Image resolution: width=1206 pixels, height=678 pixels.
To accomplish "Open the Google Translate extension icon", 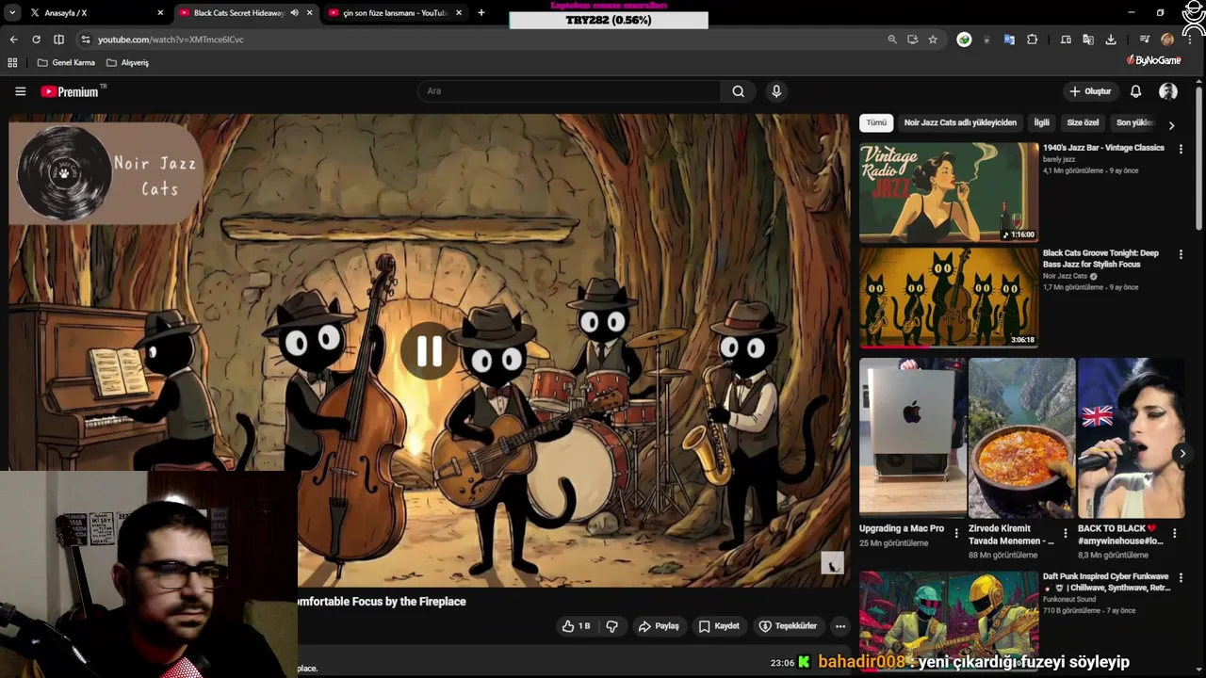I will pyautogui.click(x=1009, y=40).
